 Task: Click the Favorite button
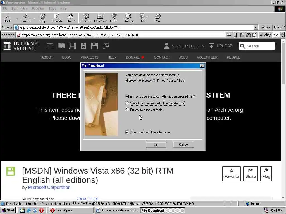232,173
